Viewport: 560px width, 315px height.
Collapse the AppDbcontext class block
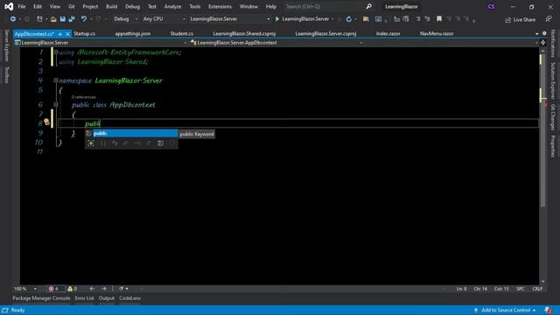click(x=56, y=105)
